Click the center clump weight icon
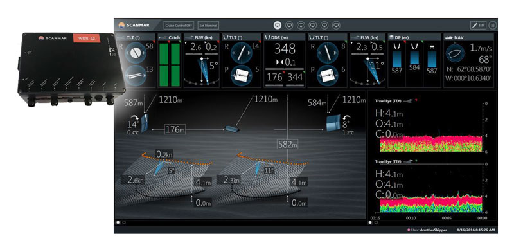 [x=231, y=129]
